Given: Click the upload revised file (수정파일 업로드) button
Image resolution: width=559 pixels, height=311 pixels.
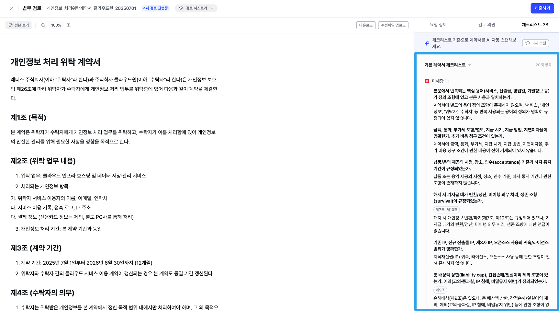Looking at the screenshot, I should pos(393,25).
